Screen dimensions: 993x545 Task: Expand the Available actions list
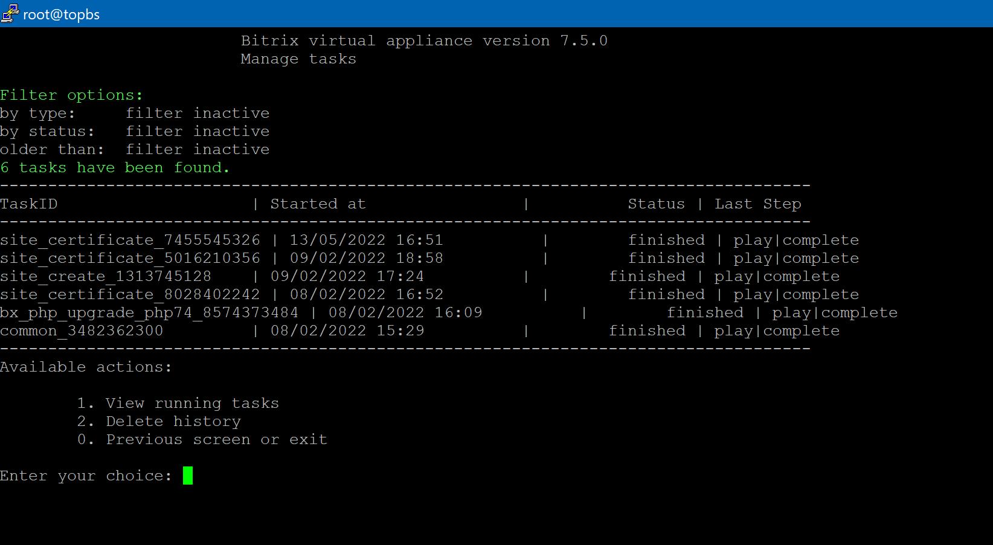[x=86, y=367]
